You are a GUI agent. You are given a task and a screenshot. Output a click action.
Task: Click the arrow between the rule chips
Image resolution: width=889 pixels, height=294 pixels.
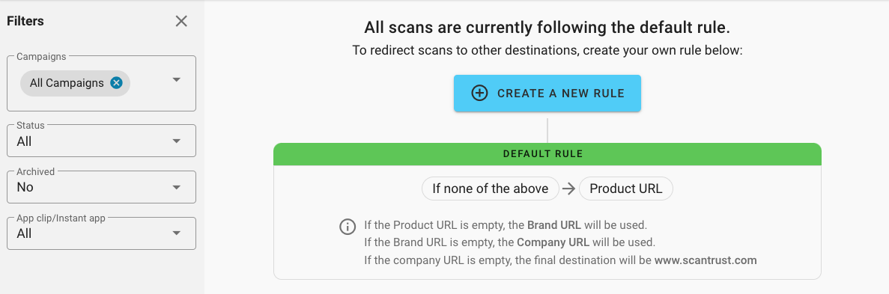568,189
